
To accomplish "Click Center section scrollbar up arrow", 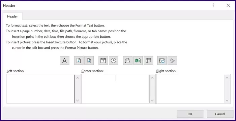I will point(152,78).
